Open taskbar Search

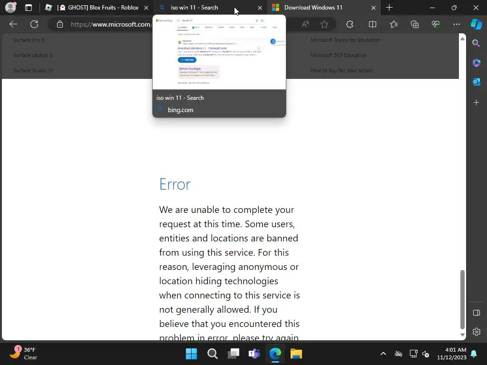point(213,354)
